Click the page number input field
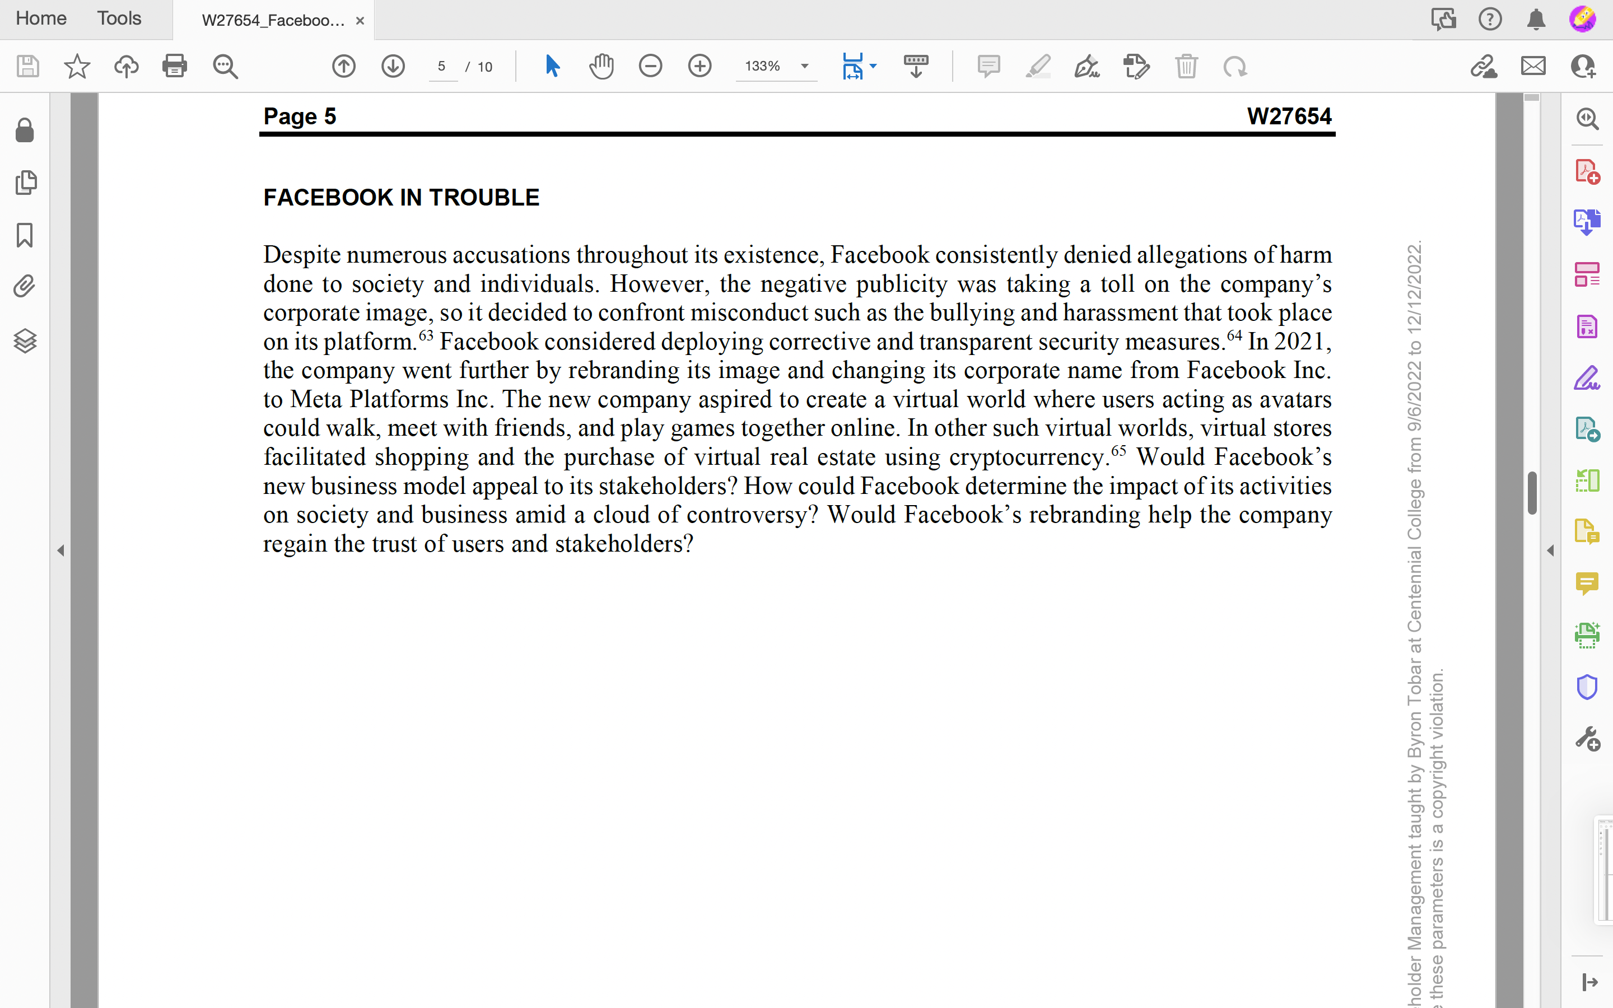This screenshot has height=1008, width=1613. point(442,66)
